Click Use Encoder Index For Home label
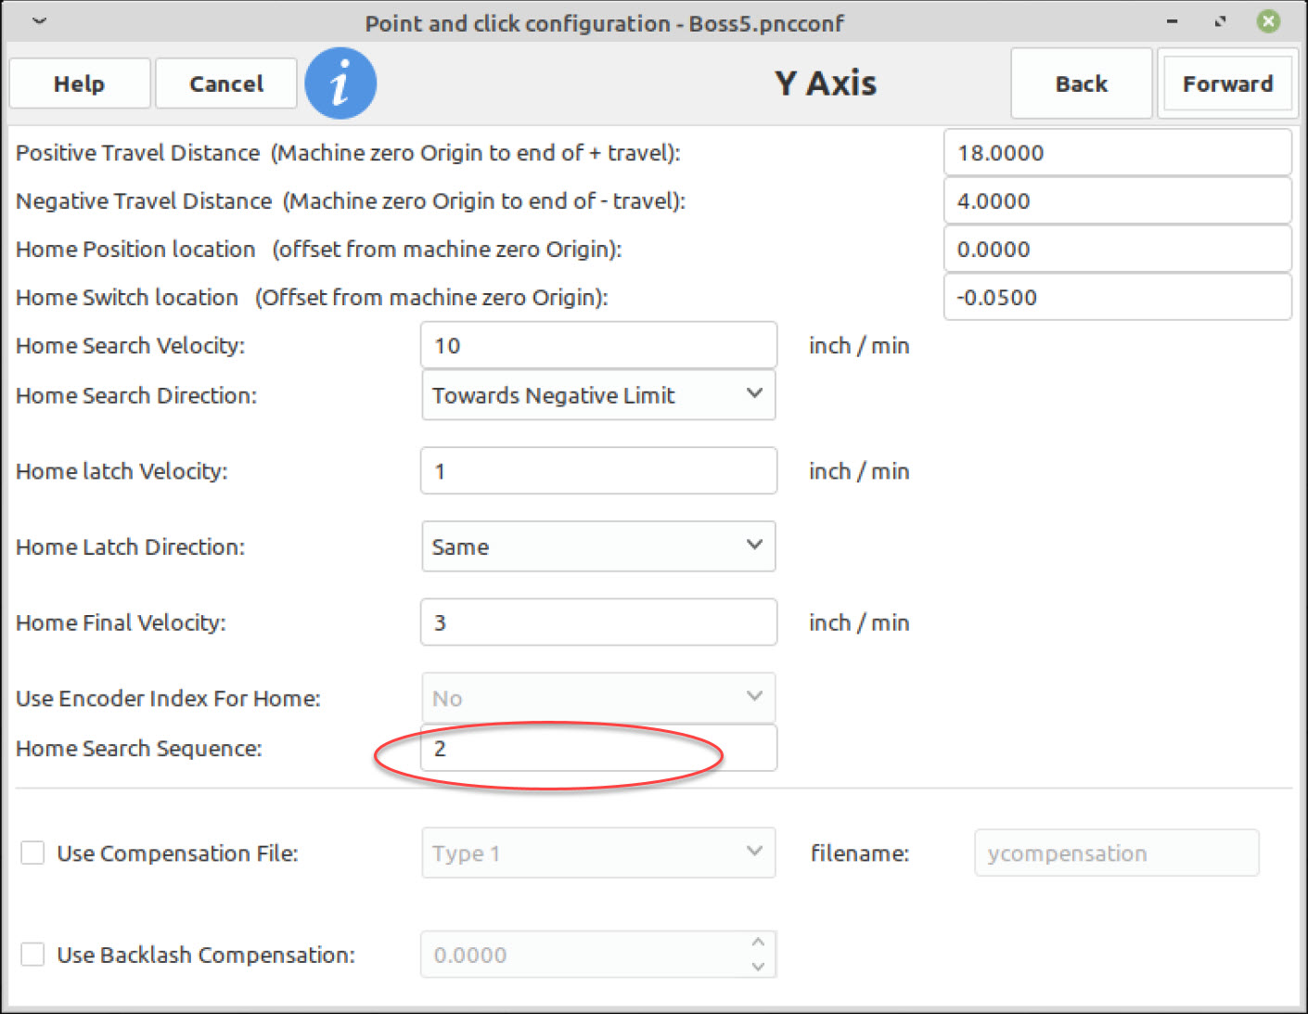Image resolution: width=1308 pixels, height=1014 pixels. (x=168, y=698)
